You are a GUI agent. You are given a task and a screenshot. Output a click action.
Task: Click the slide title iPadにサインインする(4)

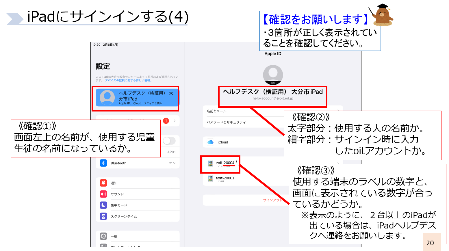[108, 16]
